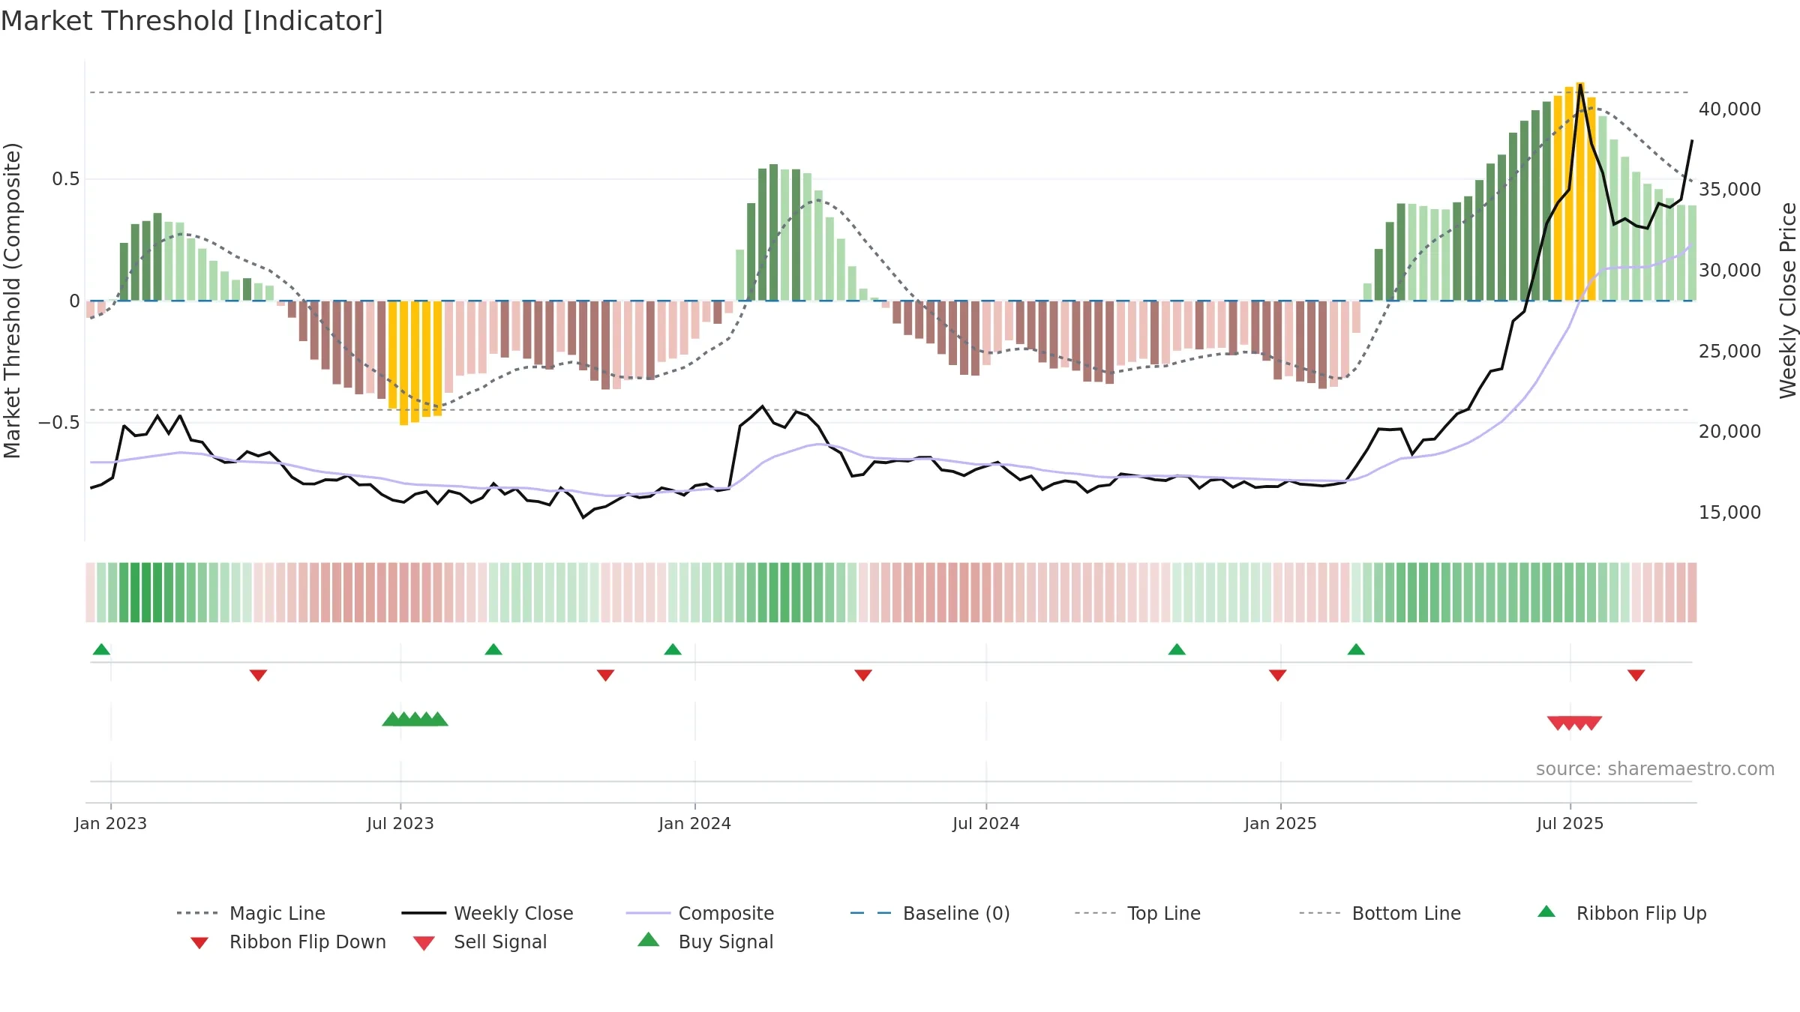Viewport: 1800px width, 1012px height.
Task: Toggle the Ribbon Flip Up legend entry
Action: pyautogui.click(x=1621, y=913)
